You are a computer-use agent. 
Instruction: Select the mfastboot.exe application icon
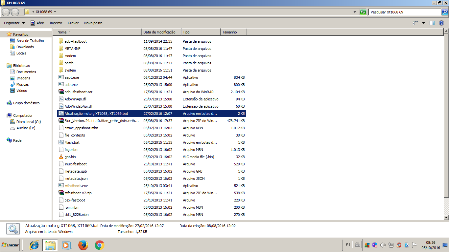click(x=61, y=186)
